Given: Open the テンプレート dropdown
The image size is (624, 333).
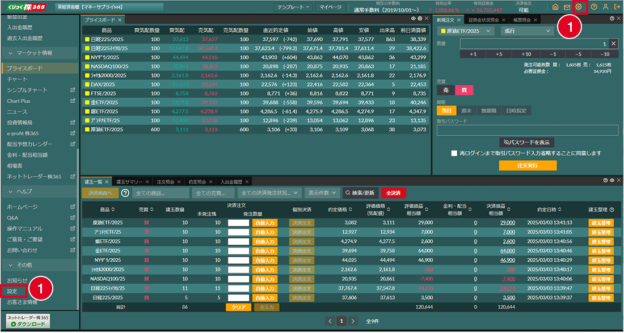Looking at the screenshot, I should pos(293,7).
